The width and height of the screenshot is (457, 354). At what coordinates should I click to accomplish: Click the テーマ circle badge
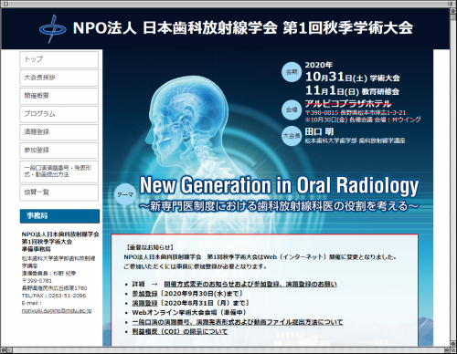click(x=125, y=194)
